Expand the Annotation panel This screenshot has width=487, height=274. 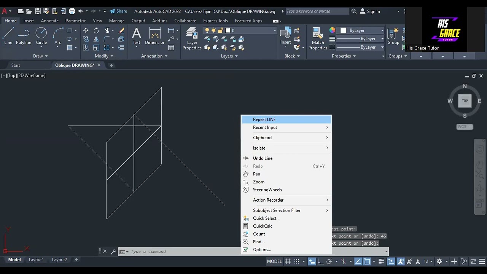click(154, 56)
